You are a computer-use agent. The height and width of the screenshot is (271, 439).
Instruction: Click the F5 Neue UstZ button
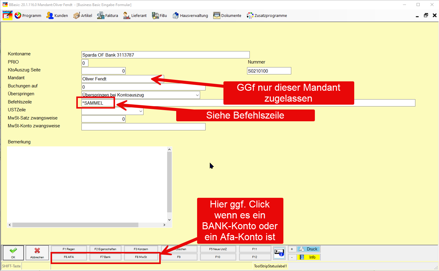pyautogui.click(x=218, y=249)
